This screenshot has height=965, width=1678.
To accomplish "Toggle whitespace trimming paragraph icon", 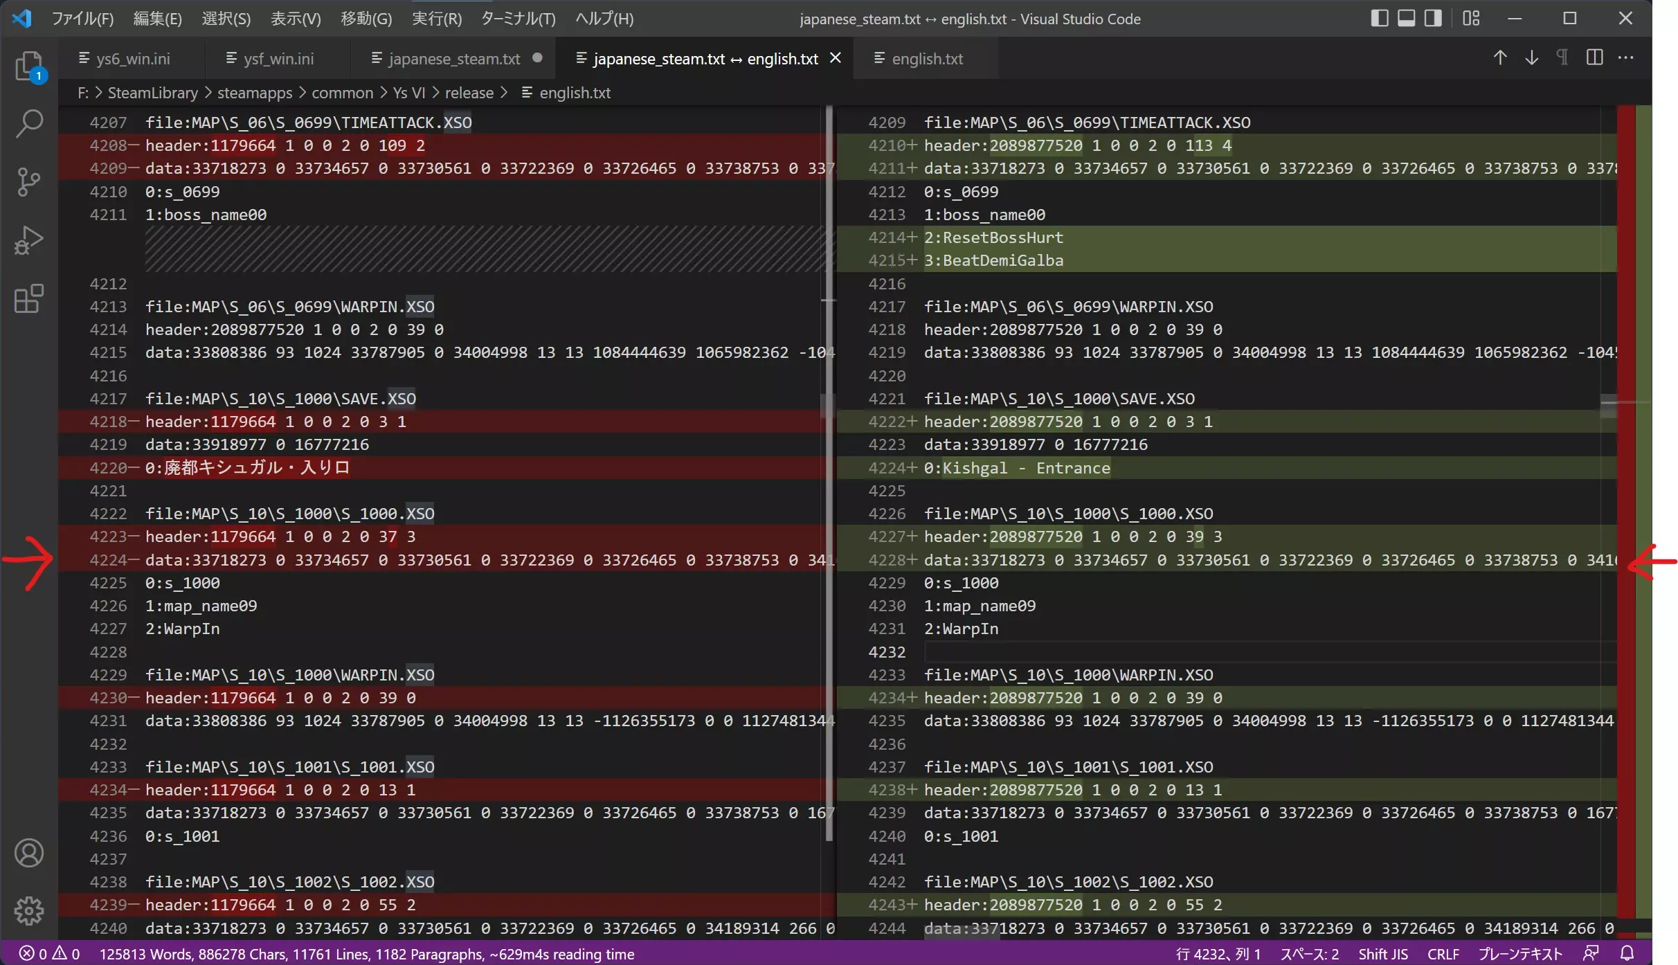I will [1562, 58].
